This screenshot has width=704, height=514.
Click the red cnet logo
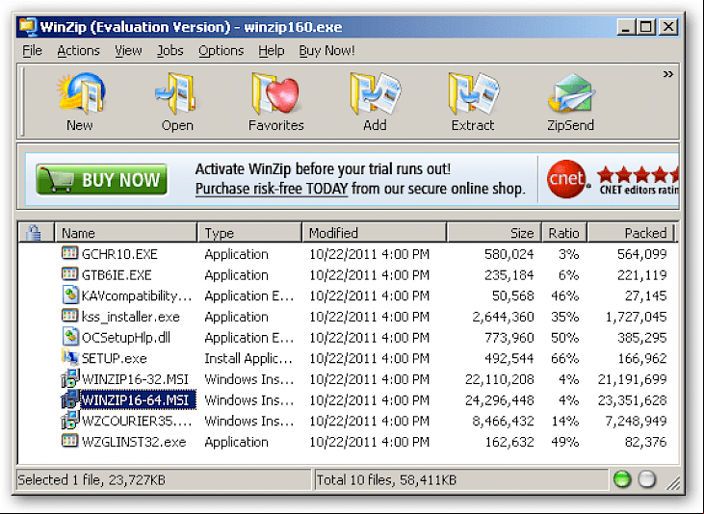pyautogui.click(x=567, y=179)
